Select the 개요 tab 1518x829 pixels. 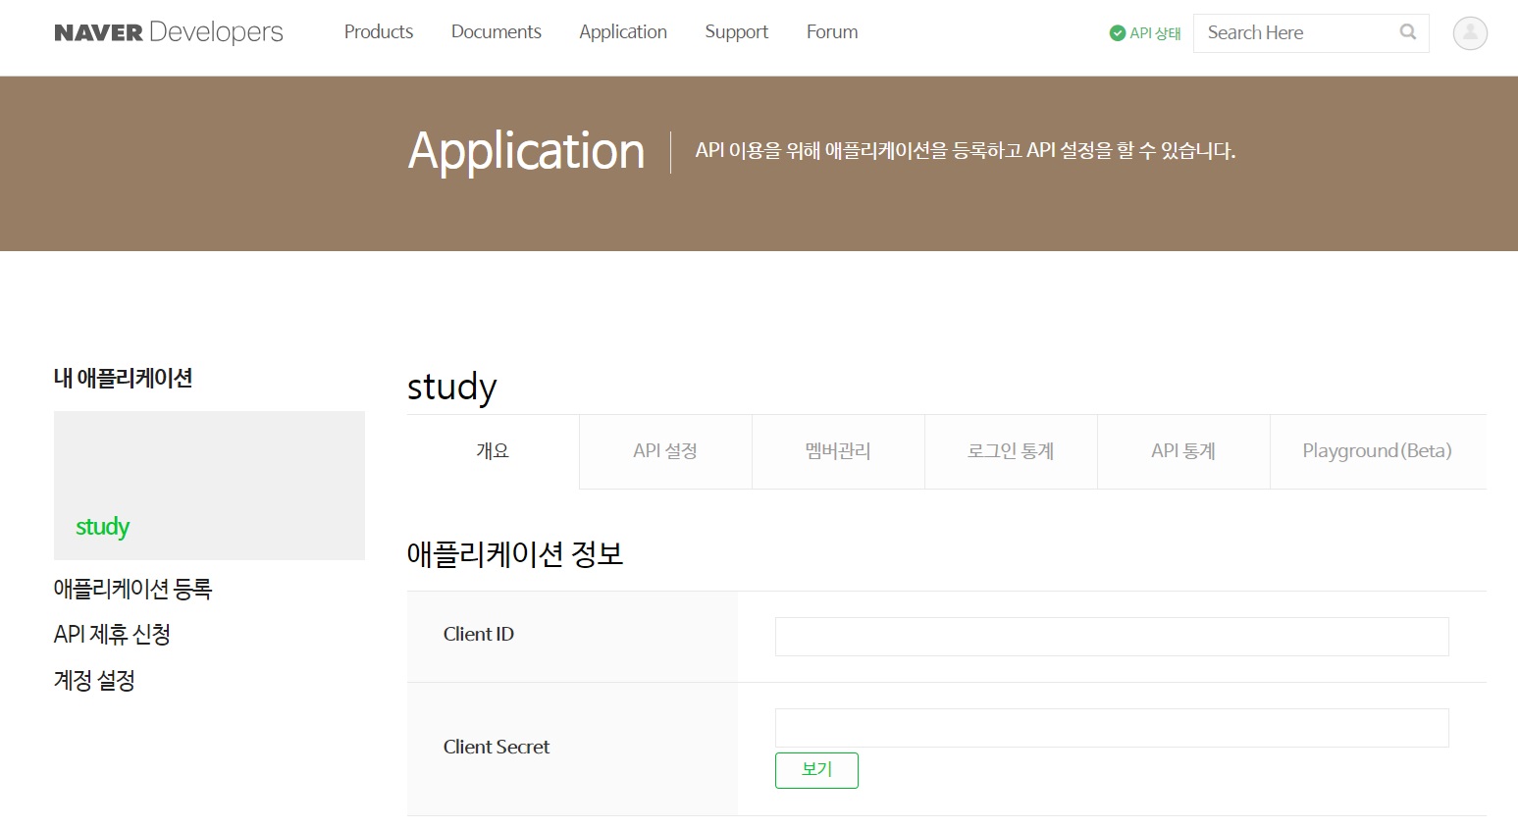[493, 451]
